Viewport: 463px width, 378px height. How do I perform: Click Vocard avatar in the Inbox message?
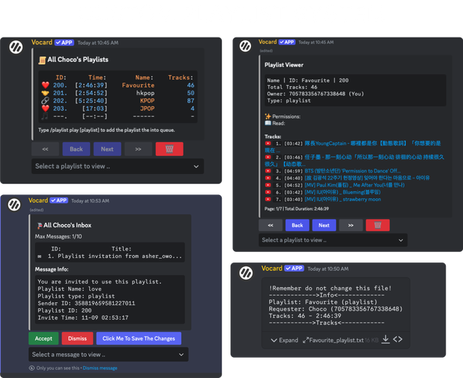(x=15, y=205)
